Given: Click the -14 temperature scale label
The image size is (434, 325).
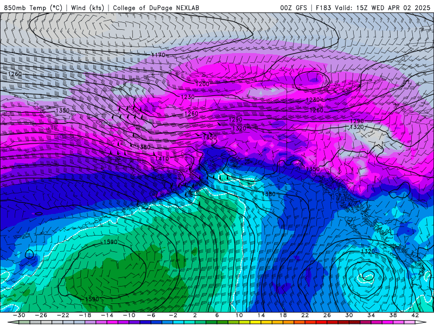Looking at the screenshot, I should point(107,315).
